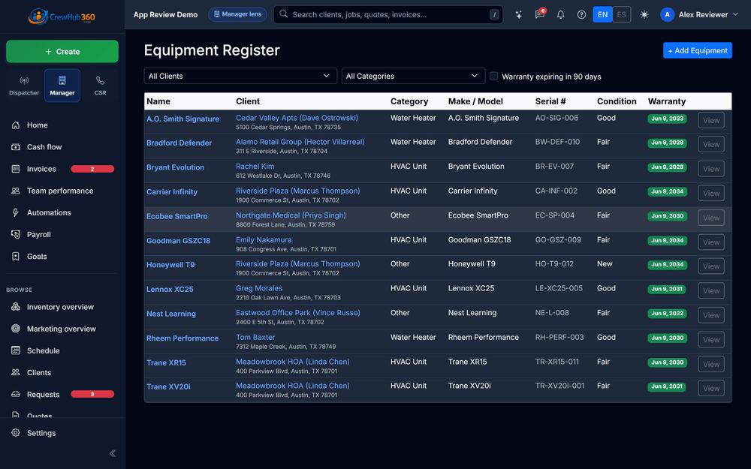The image size is (751, 469).
Task: Click the Jun 9, 2033 warranty badge
Action: pos(667,119)
